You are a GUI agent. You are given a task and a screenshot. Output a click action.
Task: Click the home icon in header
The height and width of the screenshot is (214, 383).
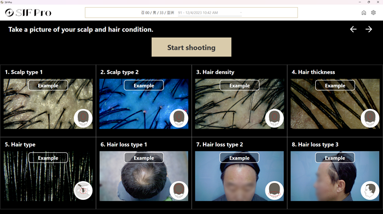point(364,13)
